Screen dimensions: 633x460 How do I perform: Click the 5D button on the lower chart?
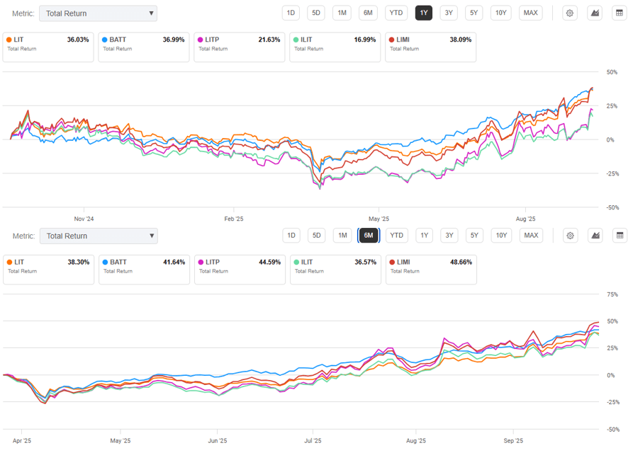pyautogui.click(x=317, y=236)
